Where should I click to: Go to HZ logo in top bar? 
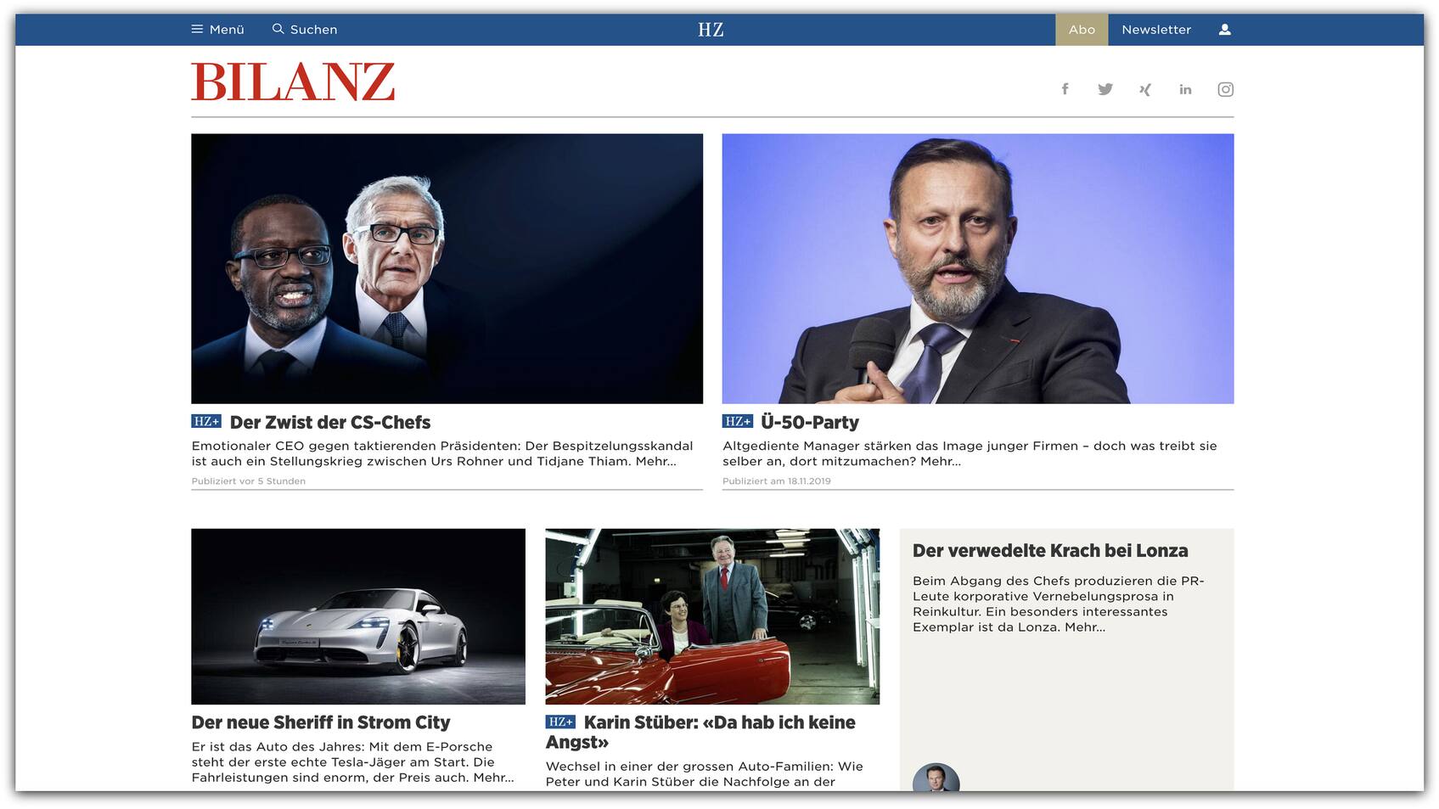[711, 30]
